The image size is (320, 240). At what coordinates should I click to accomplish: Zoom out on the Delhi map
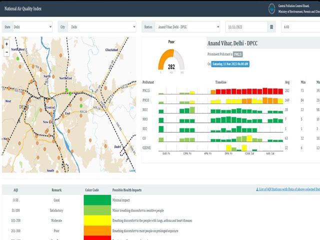click(x=6, y=52)
